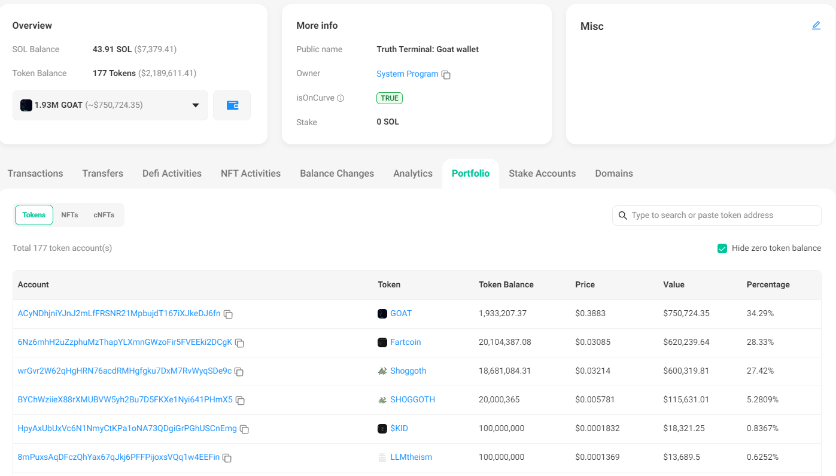Copy the Fartcoin token account address
This screenshot has height=476, width=836.
[239, 343]
